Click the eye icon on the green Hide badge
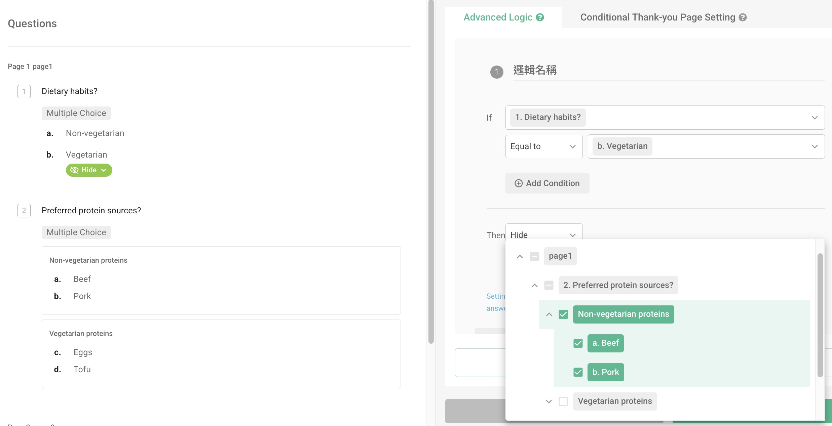 tap(74, 170)
